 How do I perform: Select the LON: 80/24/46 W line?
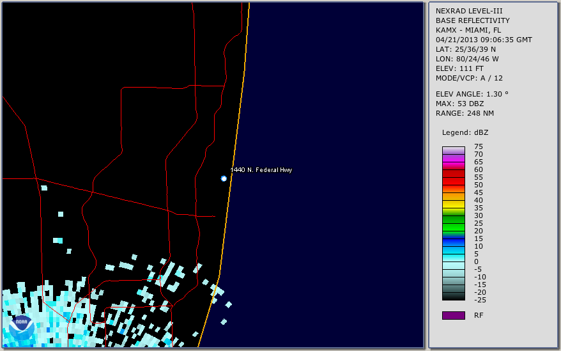[467, 59]
